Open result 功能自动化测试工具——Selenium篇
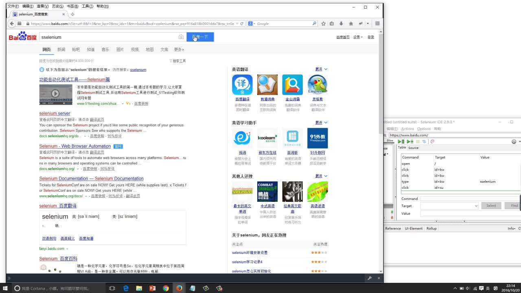This screenshot has width=521, height=293. coord(74,79)
